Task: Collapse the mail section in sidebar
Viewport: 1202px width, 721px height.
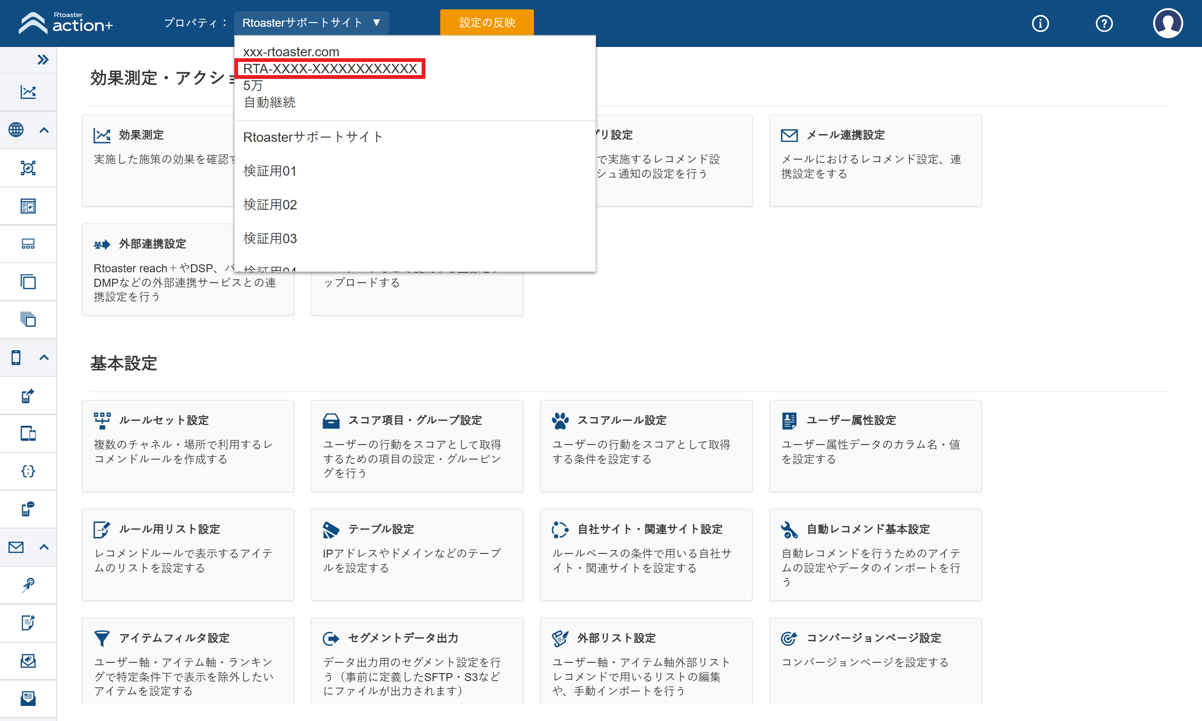Action: tap(44, 547)
